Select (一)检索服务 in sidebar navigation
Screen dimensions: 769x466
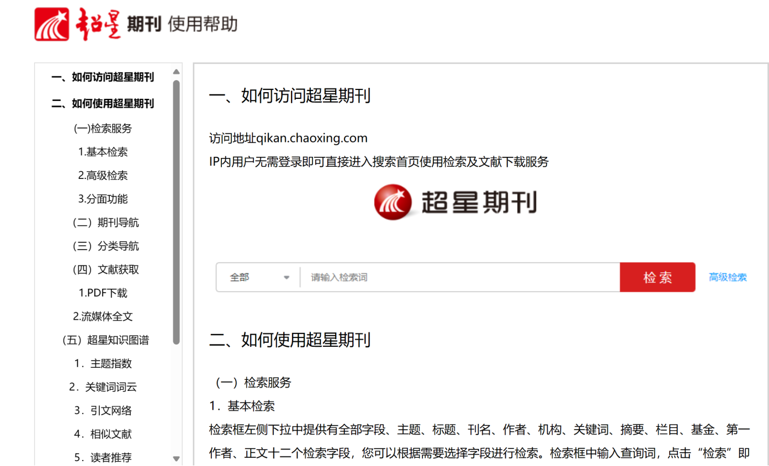click(x=103, y=129)
